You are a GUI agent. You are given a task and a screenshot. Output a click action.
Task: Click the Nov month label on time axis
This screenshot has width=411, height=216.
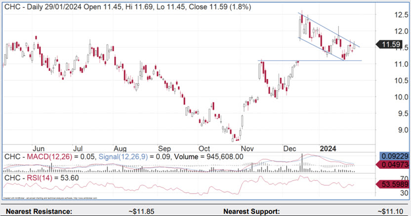tap(247, 149)
